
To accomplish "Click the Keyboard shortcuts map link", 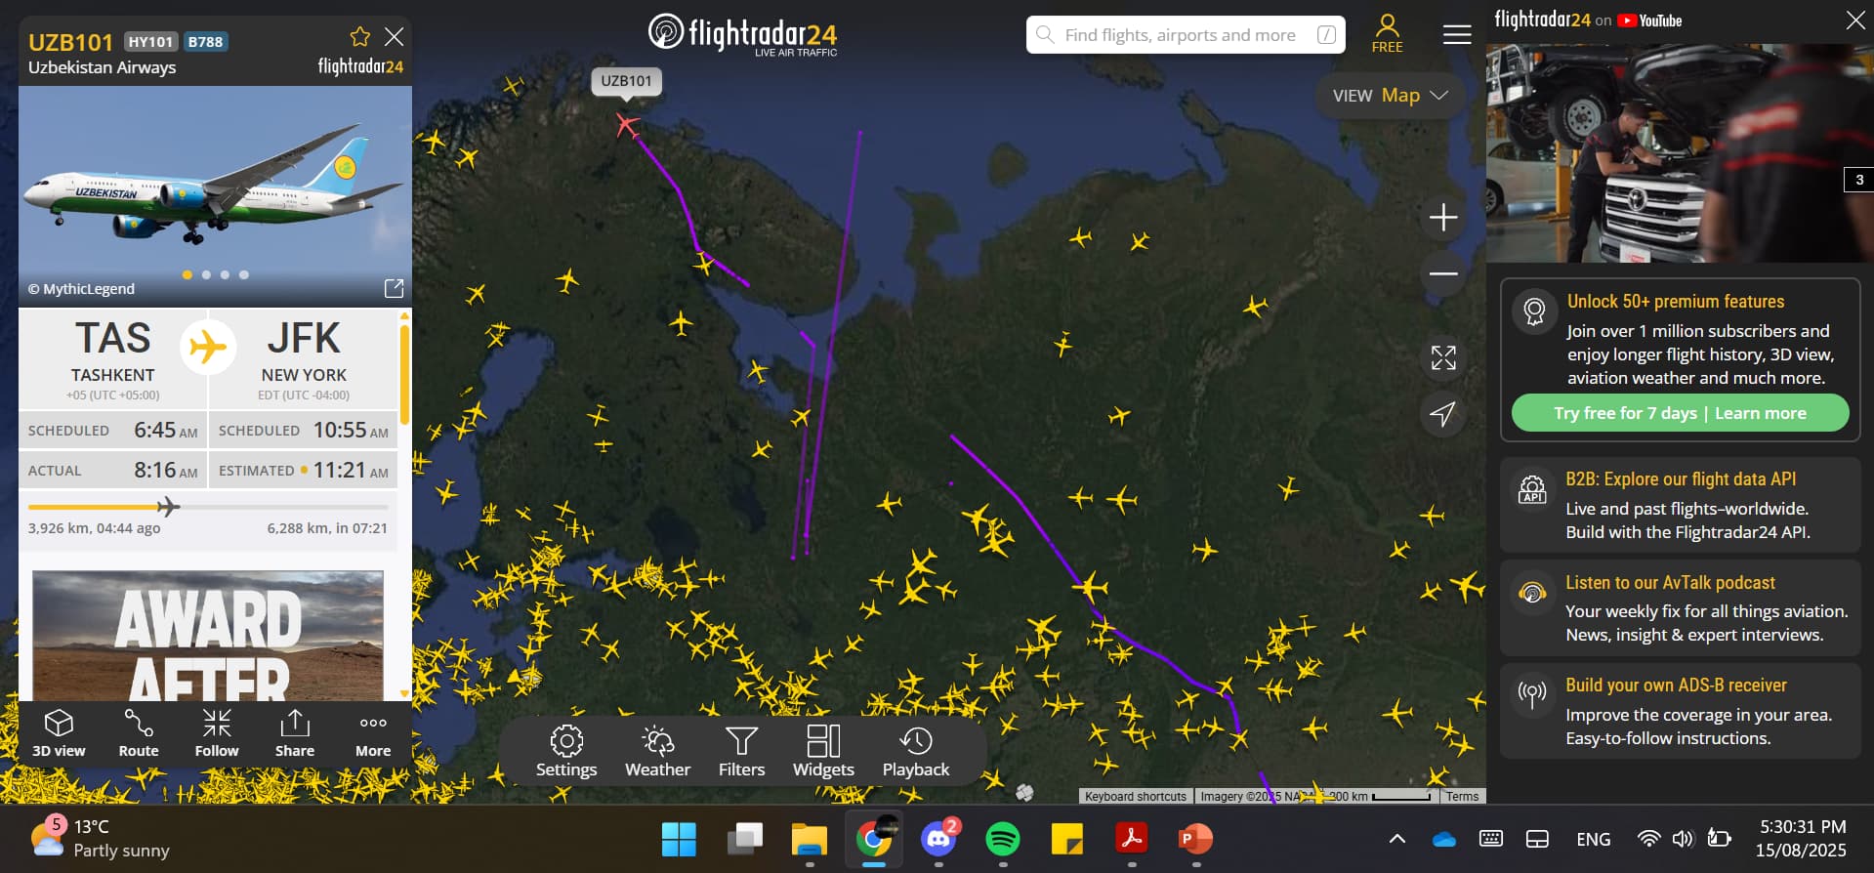I will point(1136,797).
